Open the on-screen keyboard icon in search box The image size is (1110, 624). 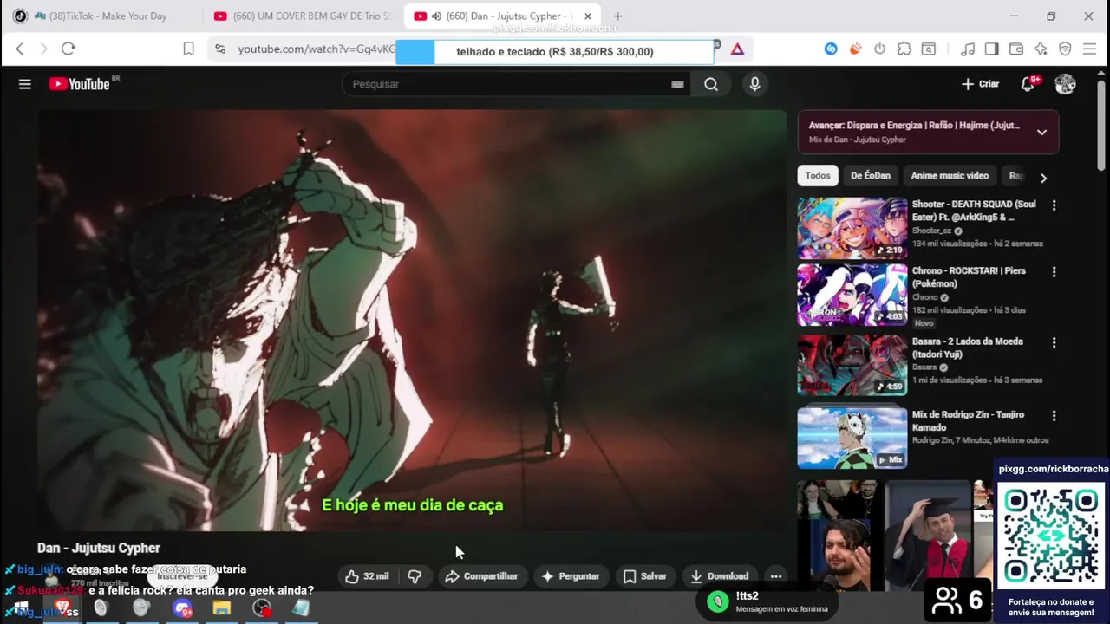677,84
